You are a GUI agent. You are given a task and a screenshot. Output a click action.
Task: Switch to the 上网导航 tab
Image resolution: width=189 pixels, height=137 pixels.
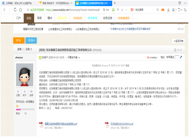pyautogui.click(x=19, y=3)
